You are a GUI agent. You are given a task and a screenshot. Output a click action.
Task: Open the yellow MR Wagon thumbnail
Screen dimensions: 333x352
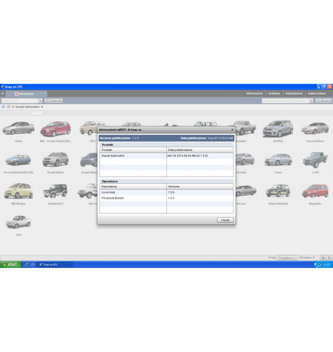[18, 190]
